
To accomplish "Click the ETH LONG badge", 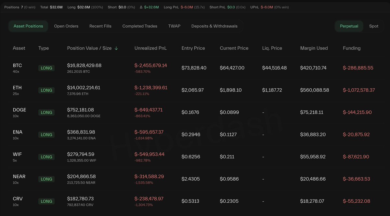I will point(46,90).
